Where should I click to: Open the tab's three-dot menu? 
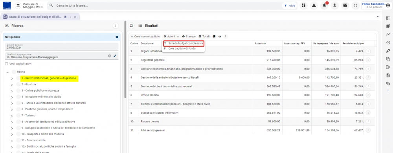tap(70, 17)
